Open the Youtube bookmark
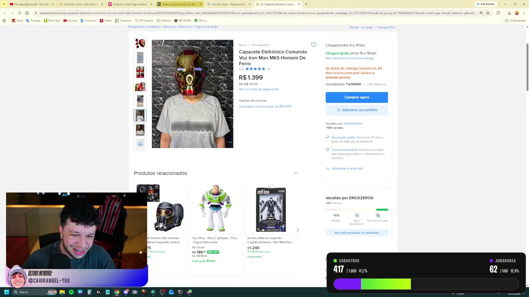 pos(70,20)
